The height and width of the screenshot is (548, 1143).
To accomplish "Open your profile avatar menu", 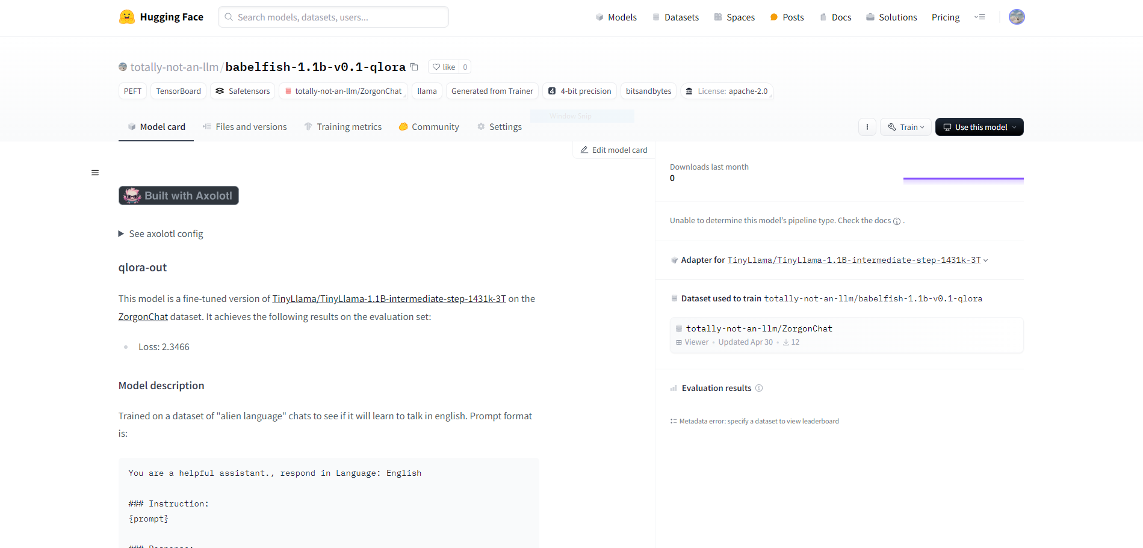I will pyautogui.click(x=1016, y=17).
